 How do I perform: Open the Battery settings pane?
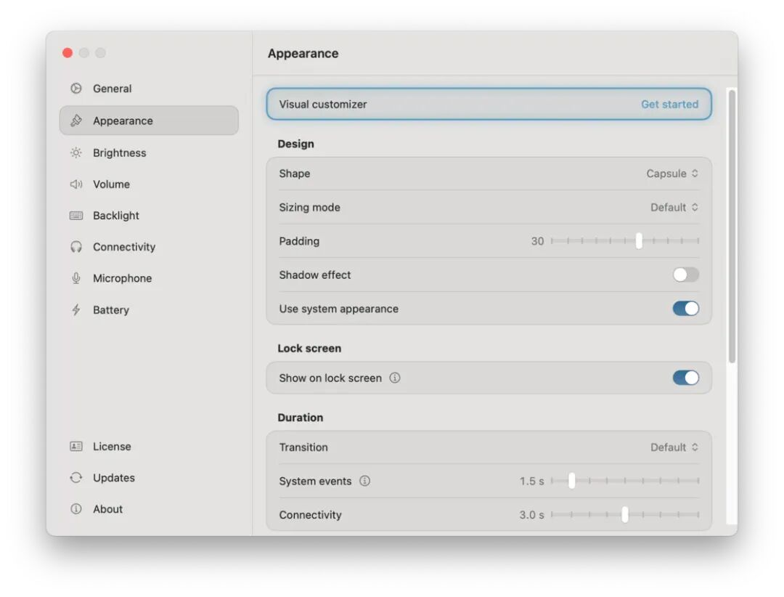pyautogui.click(x=149, y=310)
